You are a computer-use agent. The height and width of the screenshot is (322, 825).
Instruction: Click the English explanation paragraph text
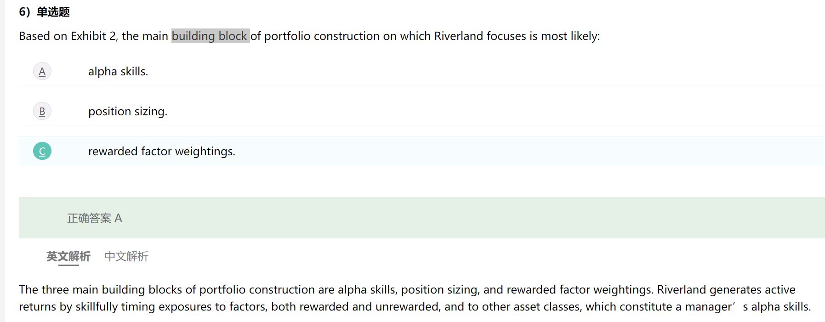pyautogui.click(x=415, y=298)
